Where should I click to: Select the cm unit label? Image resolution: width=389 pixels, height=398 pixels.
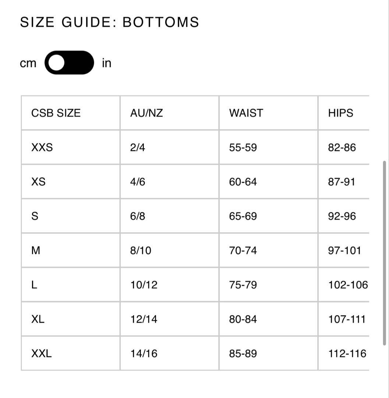click(x=28, y=63)
